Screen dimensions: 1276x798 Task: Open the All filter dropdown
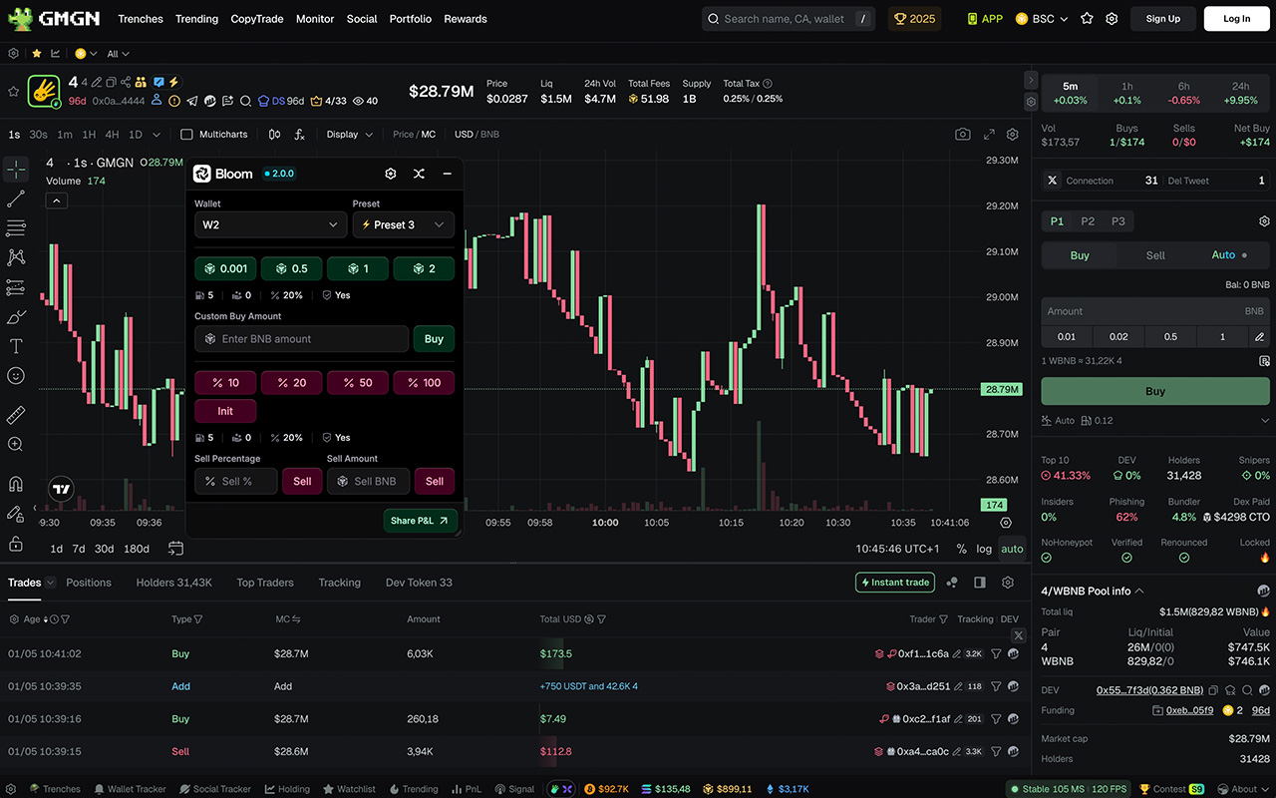[x=119, y=54]
